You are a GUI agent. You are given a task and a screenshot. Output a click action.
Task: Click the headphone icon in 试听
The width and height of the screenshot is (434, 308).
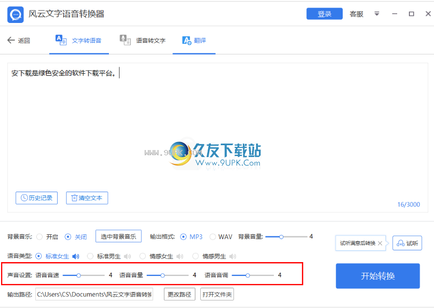(x=400, y=243)
